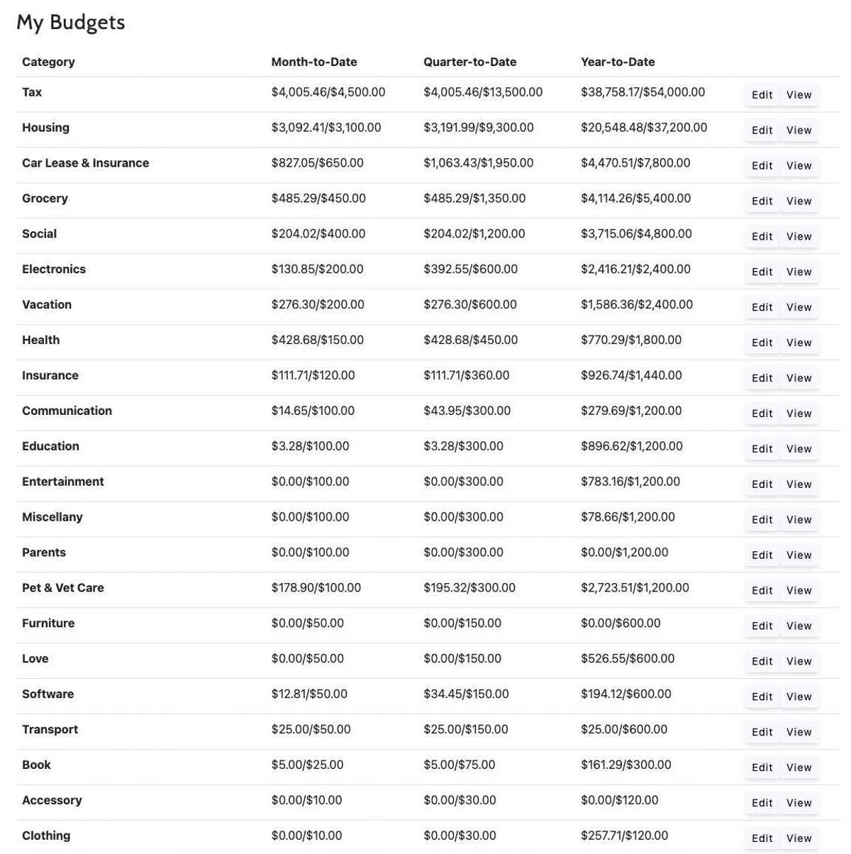Edit the Clothing budget
The image size is (851, 854).
(762, 838)
